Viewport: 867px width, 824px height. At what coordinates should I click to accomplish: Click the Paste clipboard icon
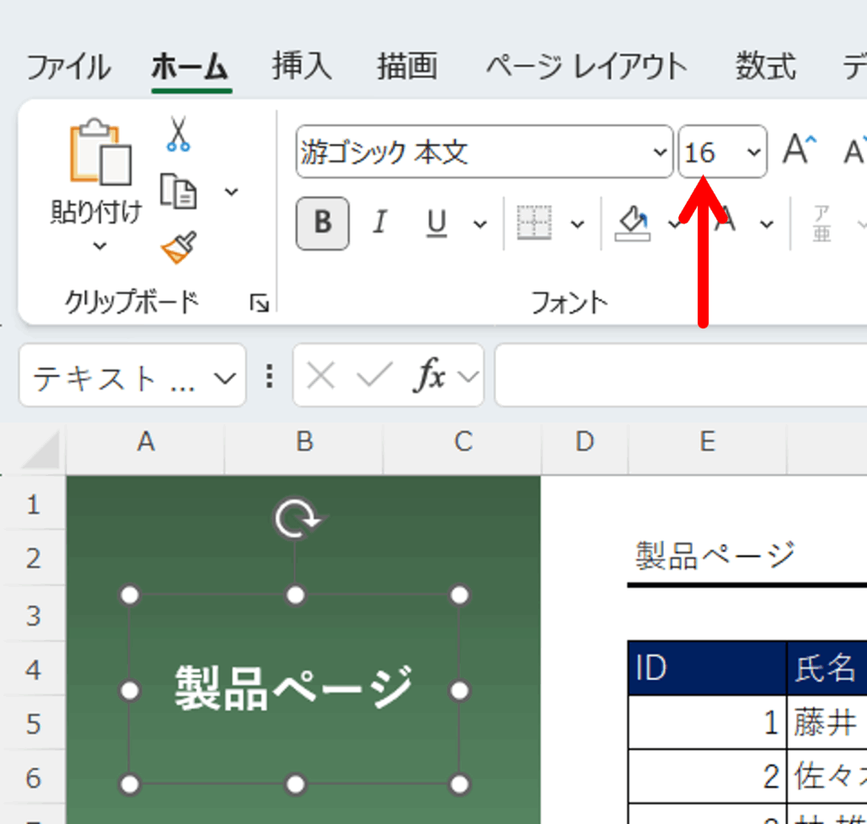pyautogui.click(x=100, y=152)
